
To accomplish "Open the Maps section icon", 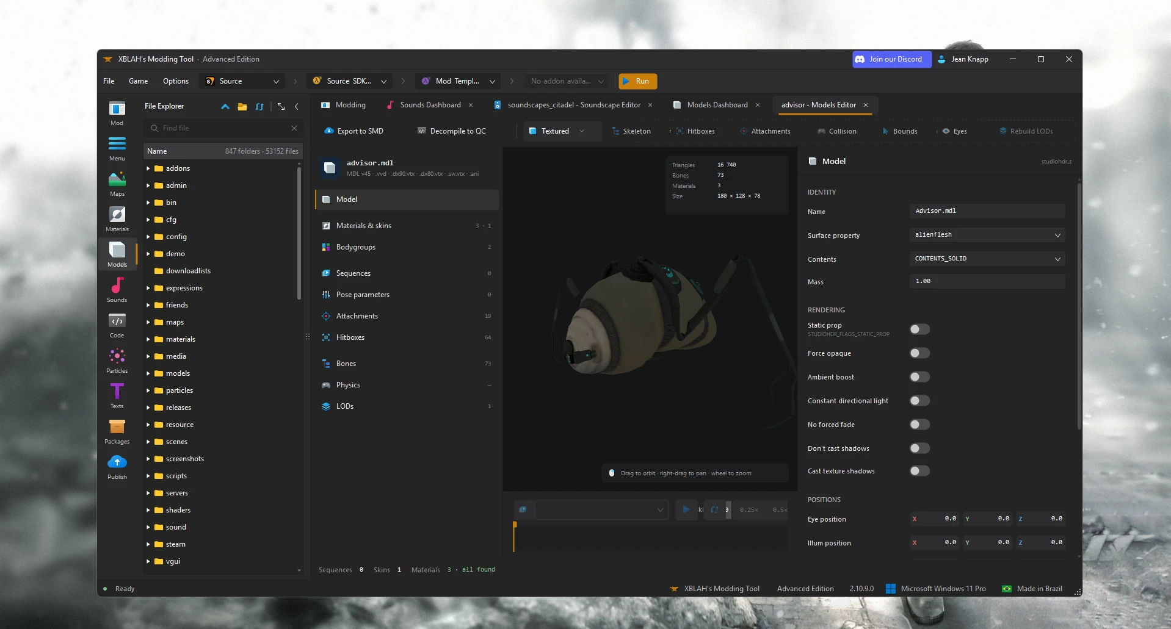I will (x=117, y=184).
